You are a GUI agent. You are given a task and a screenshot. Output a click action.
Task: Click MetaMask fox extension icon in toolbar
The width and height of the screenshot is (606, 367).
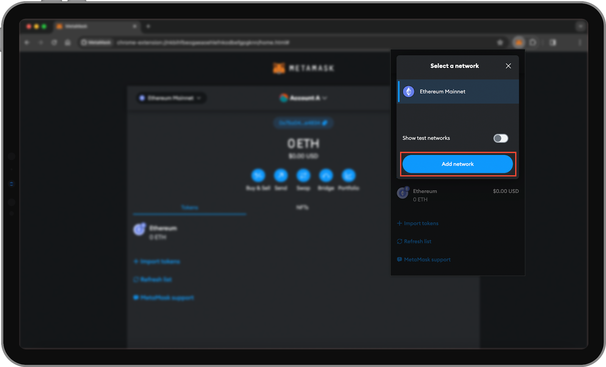pos(519,42)
